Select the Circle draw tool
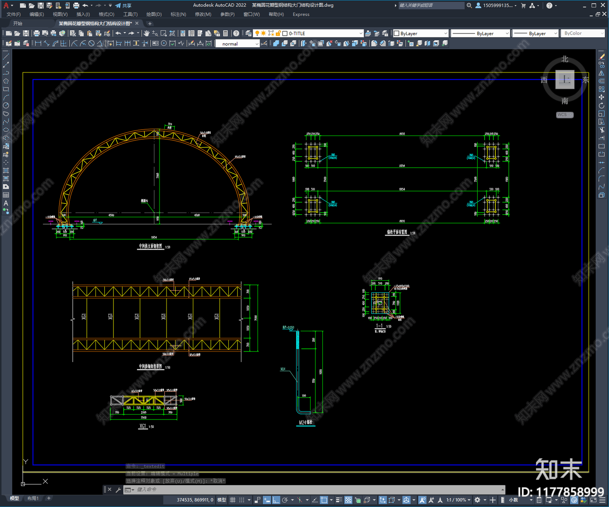Image resolution: width=609 pixels, height=507 pixels. pos(6,105)
